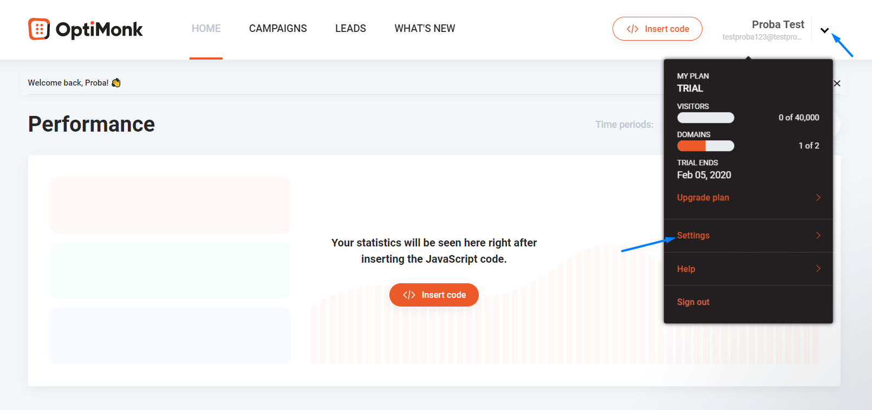Click the '1 of 2' domains value
Screen dimensions: 872x410
[809, 146]
